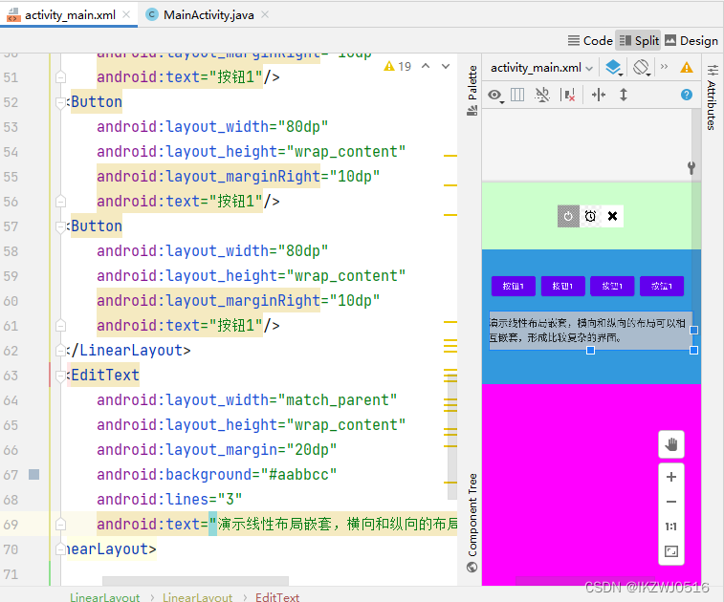Screen dimensions: 724x602
Task: Click the android:background="#aabbcc" line
Action: (216, 474)
